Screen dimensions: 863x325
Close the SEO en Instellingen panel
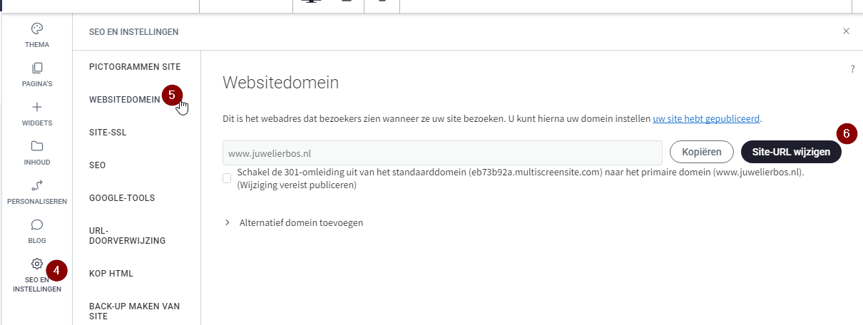pos(846,31)
